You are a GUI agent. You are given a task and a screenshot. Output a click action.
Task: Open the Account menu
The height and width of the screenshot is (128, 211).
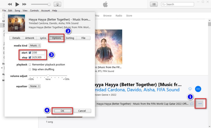pyautogui.click(x=45, y=11)
